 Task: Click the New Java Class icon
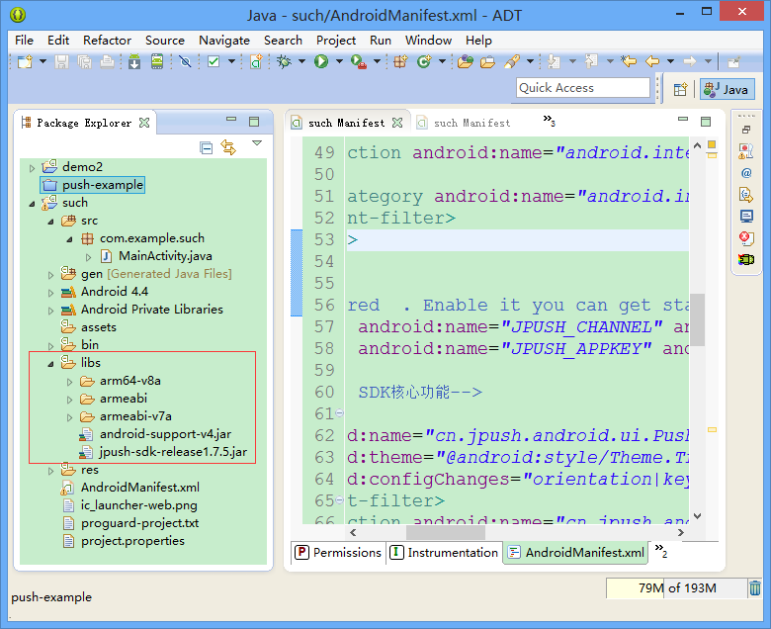tap(423, 61)
